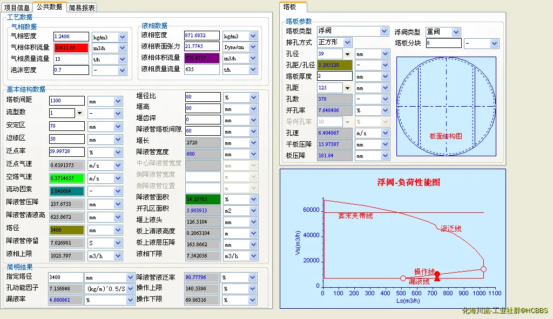553x319 pixels.
Task: Click the black arrow beside 孔距 value 125
Action: point(347,88)
